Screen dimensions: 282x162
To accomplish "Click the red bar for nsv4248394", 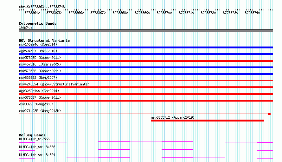I will point(146,87).
